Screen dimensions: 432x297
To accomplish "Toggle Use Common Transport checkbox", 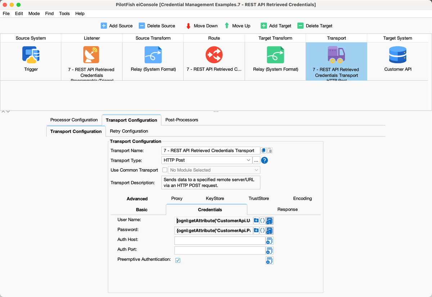I will coord(165,170).
